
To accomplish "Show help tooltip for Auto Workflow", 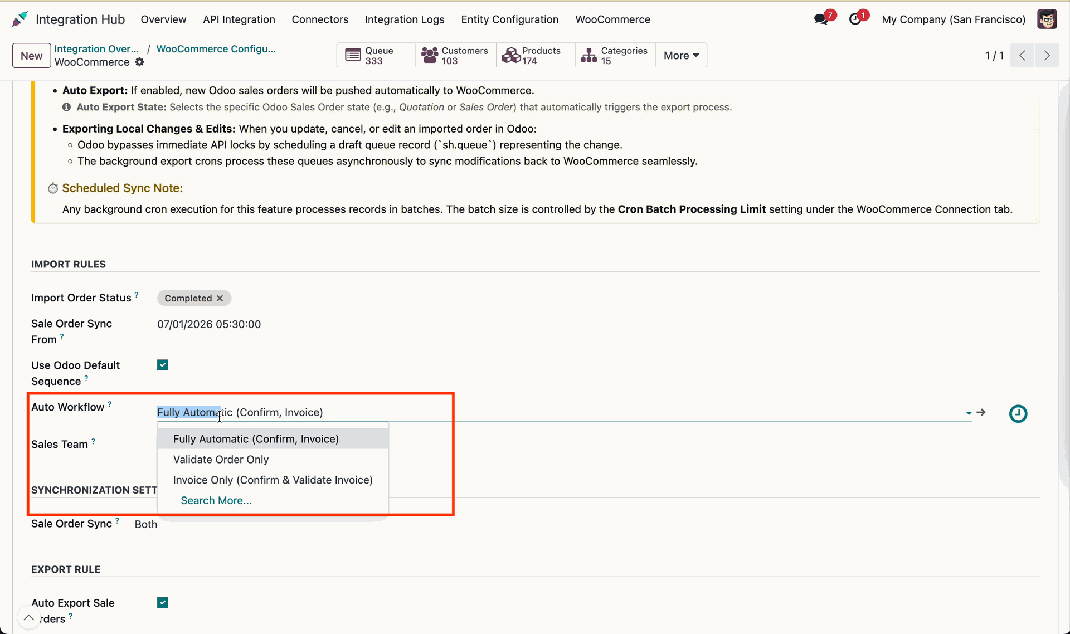I will [110, 404].
